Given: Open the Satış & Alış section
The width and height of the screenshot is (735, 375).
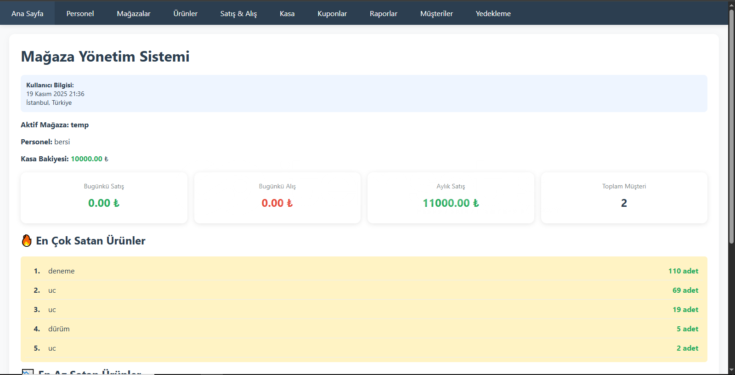Looking at the screenshot, I should pyautogui.click(x=238, y=13).
